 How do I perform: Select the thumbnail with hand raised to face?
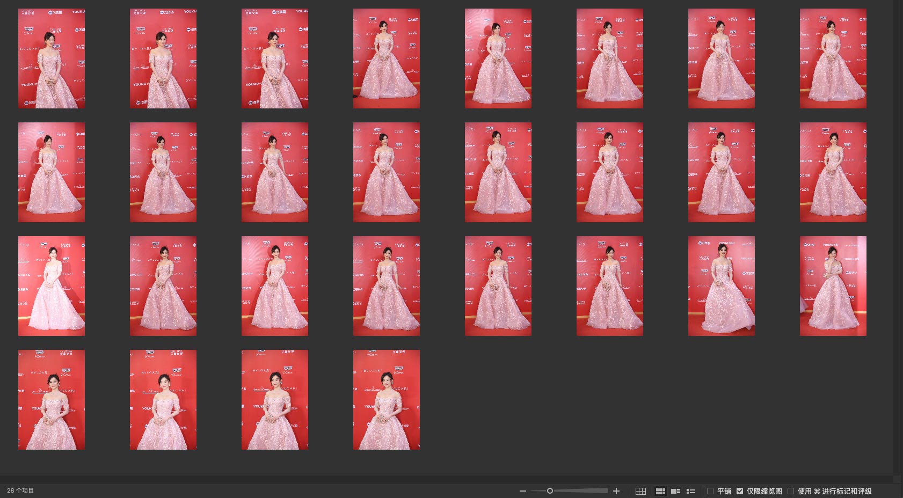pyautogui.click(x=833, y=286)
